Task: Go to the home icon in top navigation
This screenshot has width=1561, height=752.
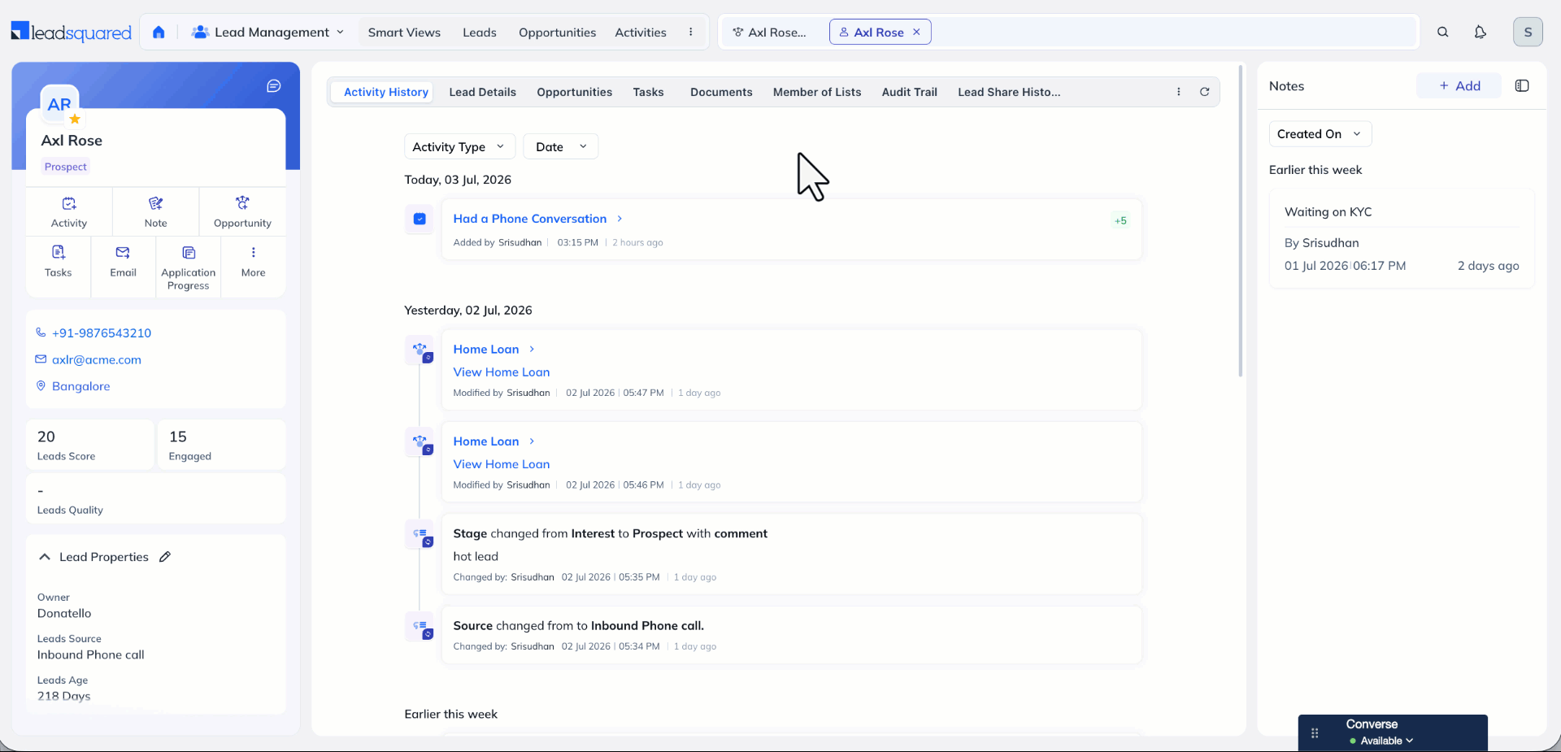Action: (159, 33)
